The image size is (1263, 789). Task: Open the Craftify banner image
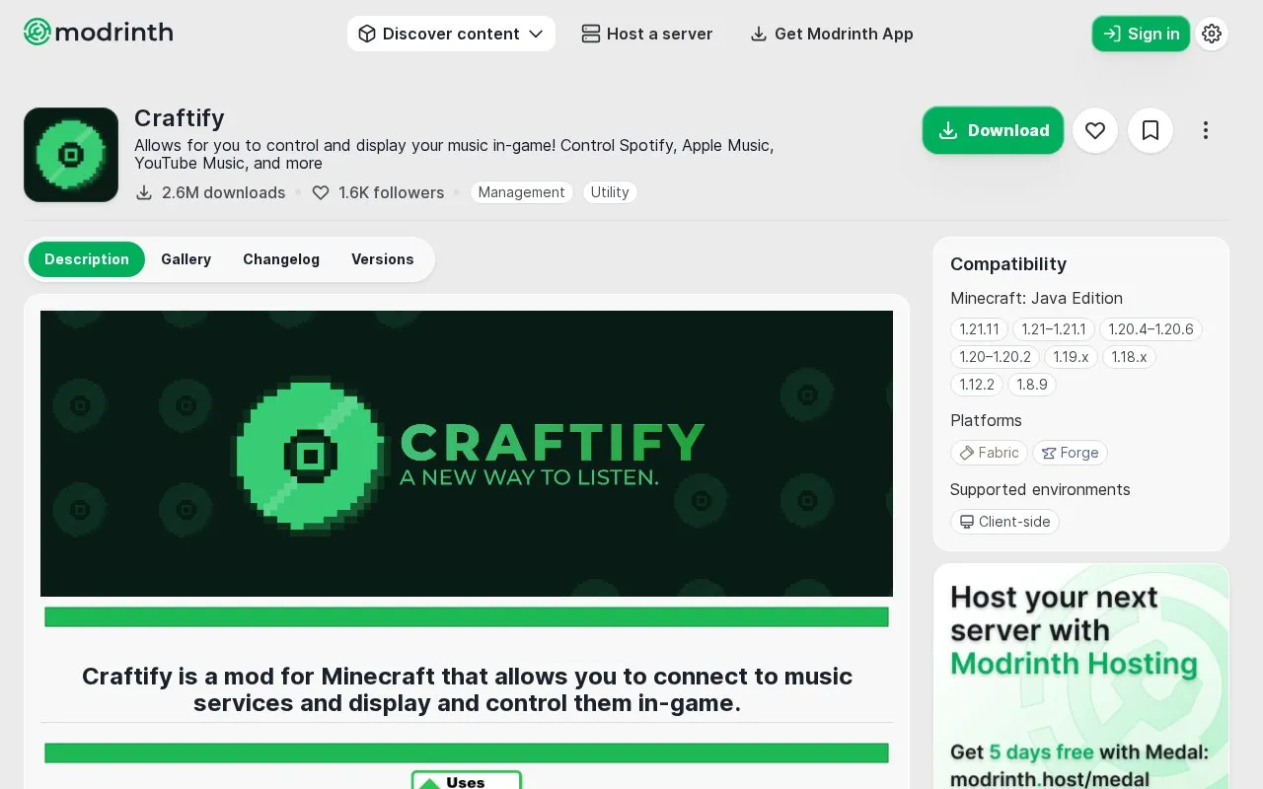coord(467,454)
